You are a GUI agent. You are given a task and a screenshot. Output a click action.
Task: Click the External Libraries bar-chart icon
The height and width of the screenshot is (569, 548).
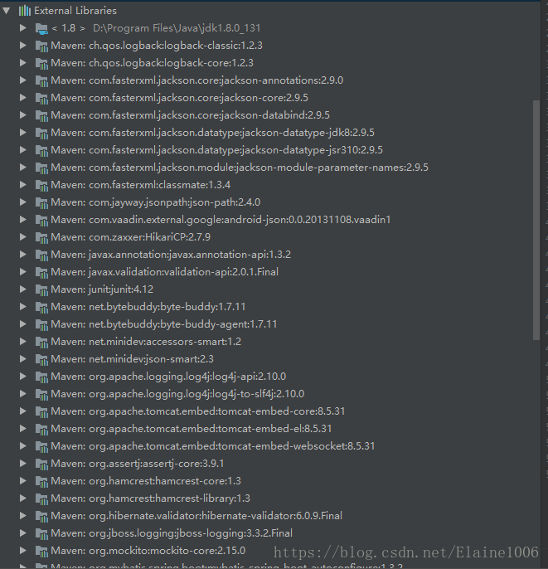click(24, 11)
